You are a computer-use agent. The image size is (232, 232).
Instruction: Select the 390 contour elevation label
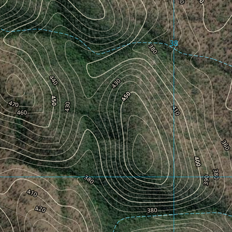click(x=206, y=180)
